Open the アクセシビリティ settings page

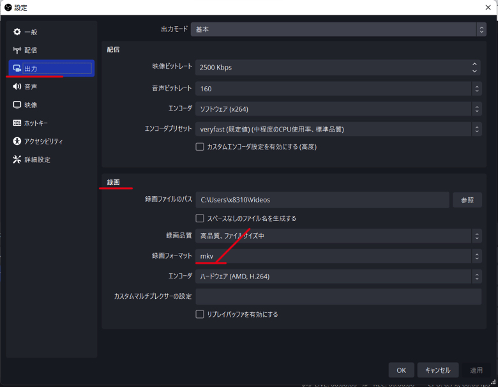pos(52,141)
